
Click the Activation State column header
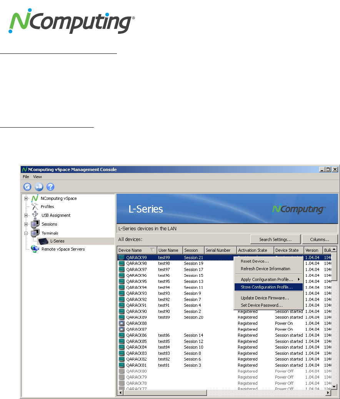(x=255, y=250)
